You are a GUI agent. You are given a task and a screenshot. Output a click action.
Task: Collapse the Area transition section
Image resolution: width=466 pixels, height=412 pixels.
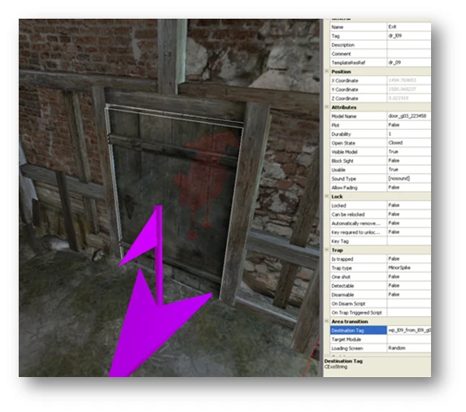coord(327,322)
